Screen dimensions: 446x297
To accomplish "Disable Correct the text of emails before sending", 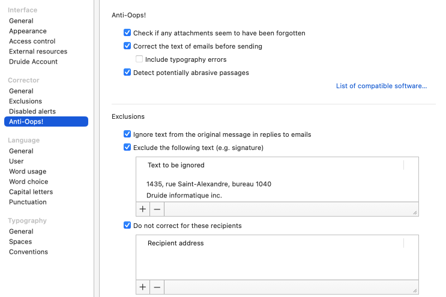I will click(127, 46).
